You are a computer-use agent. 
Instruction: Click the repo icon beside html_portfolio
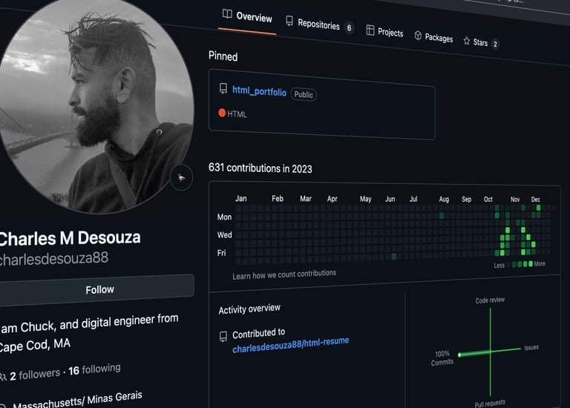point(223,88)
